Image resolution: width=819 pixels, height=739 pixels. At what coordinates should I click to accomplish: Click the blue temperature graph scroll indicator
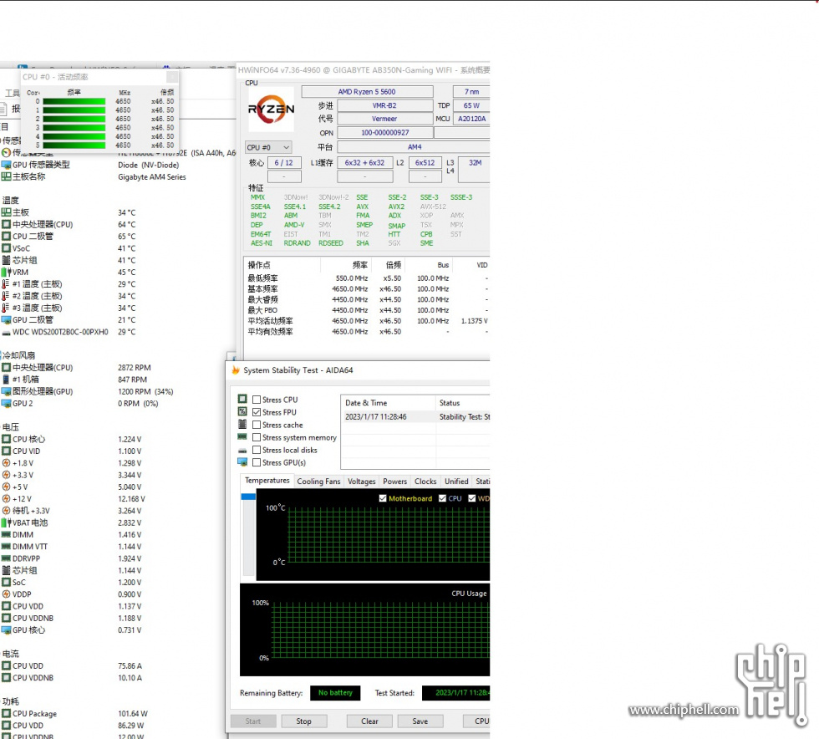point(248,497)
